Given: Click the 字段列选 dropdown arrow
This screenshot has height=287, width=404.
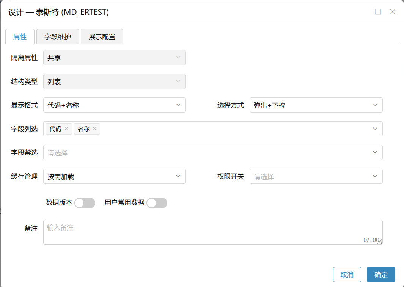Looking at the screenshot, I should click(x=375, y=129).
